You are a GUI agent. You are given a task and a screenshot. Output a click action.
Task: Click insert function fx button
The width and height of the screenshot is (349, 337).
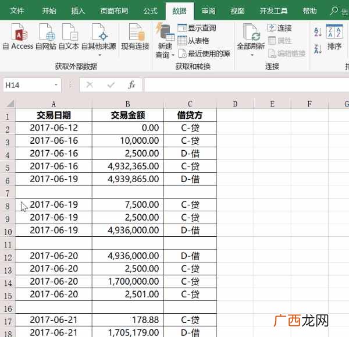[x=131, y=85]
